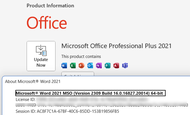This screenshot has height=115, width=190.
Task: Click the Word app icon
Action: click(x=64, y=66)
